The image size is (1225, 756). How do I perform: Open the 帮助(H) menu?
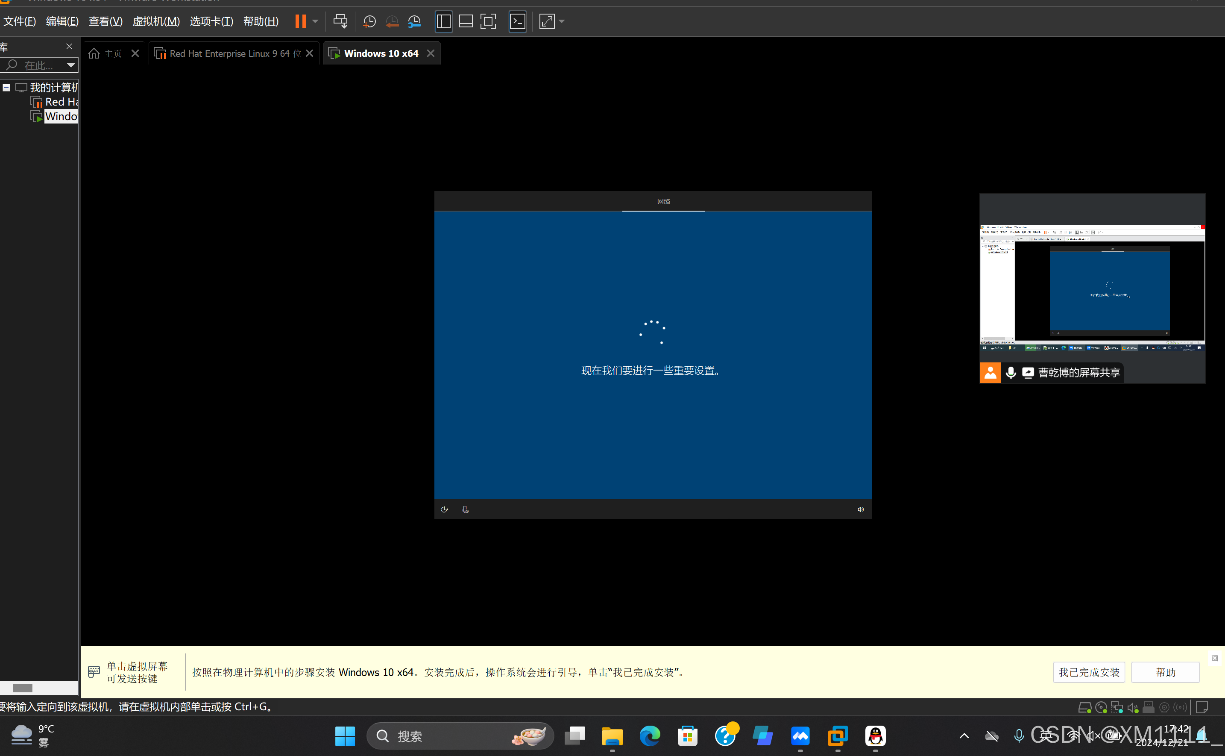point(261,21)
